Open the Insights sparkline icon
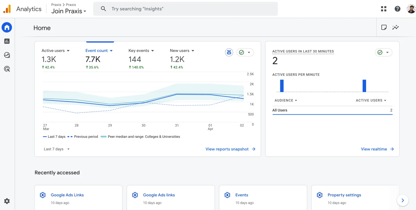This screenshot has width=416, height=210. (x=395, y=27)
